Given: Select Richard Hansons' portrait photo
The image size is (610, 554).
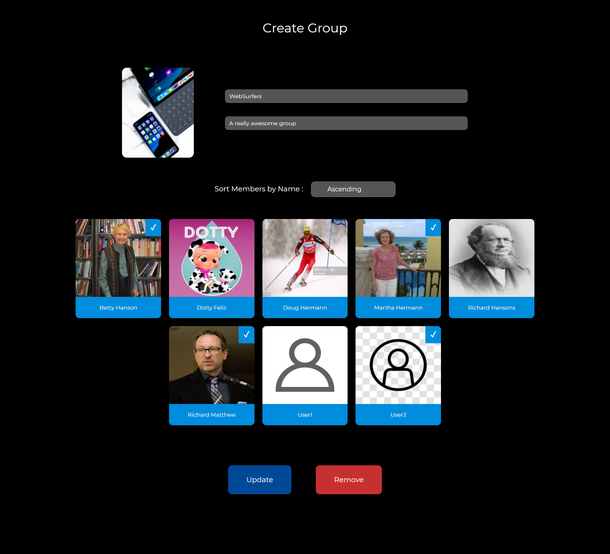Looking at the screenshot, I should coord(491,258).
